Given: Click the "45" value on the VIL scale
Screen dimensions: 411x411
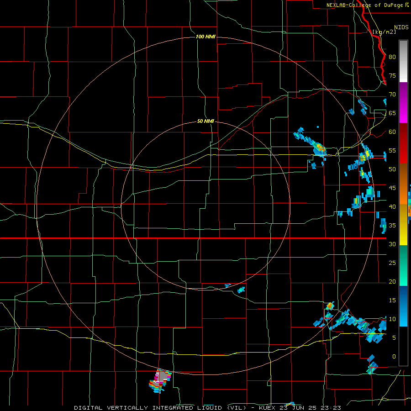Looking at the screenshot, I should [392, 188].
